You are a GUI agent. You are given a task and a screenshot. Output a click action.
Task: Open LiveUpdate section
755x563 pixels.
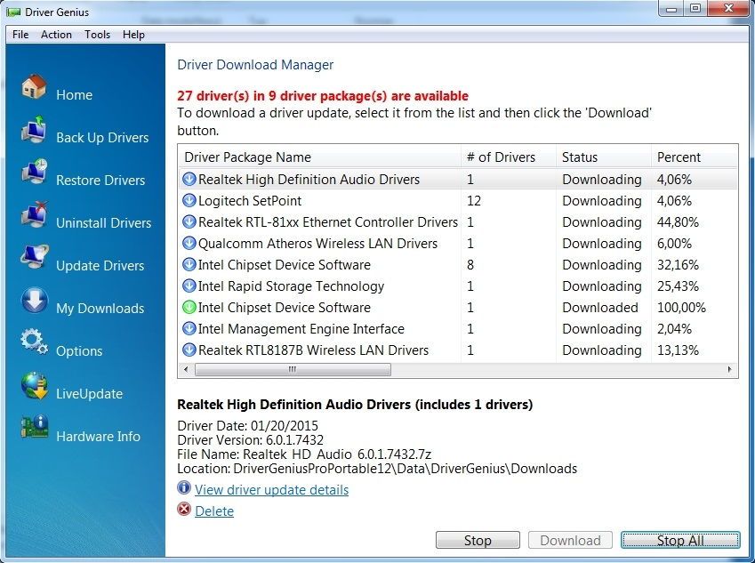tap(90, 394)
